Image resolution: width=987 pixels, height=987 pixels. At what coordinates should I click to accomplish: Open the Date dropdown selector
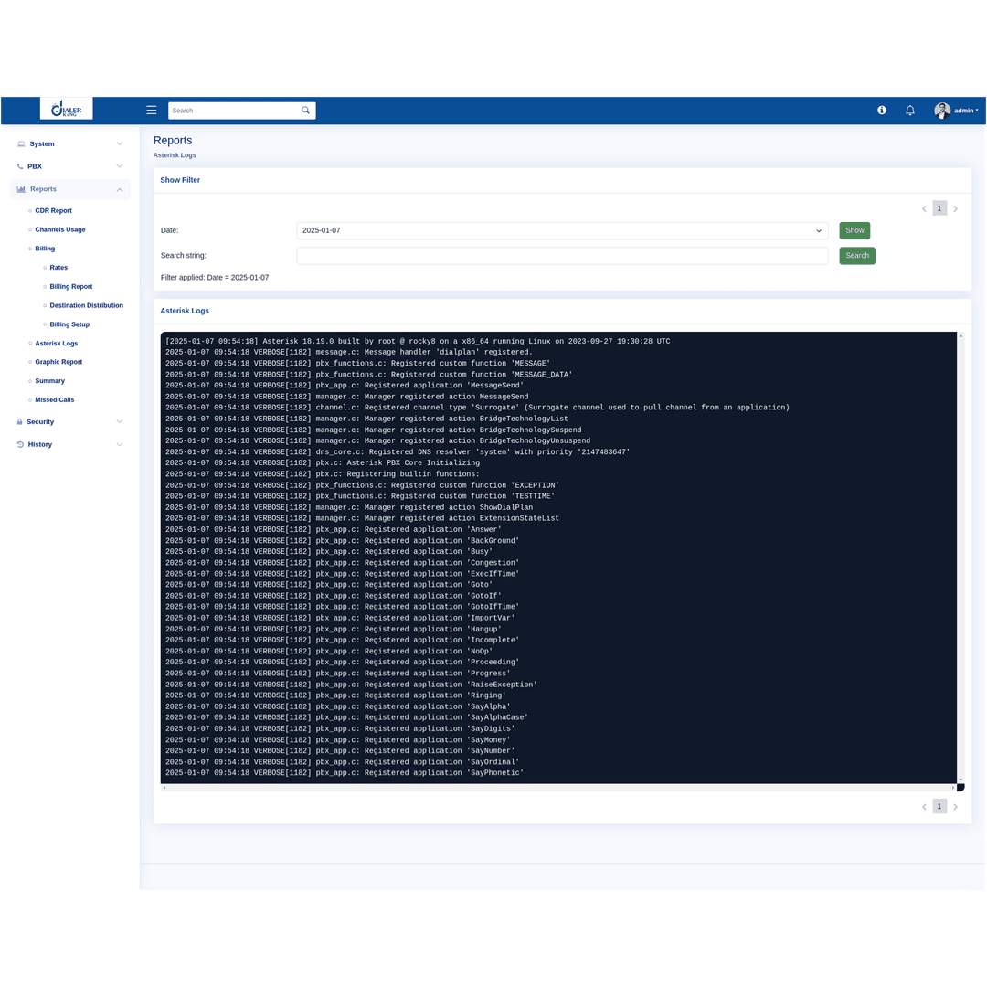click(x=561, y=230)
